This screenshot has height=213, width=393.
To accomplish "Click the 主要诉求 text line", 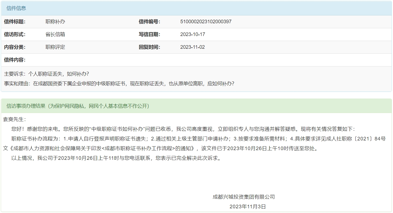I will 46,74.
